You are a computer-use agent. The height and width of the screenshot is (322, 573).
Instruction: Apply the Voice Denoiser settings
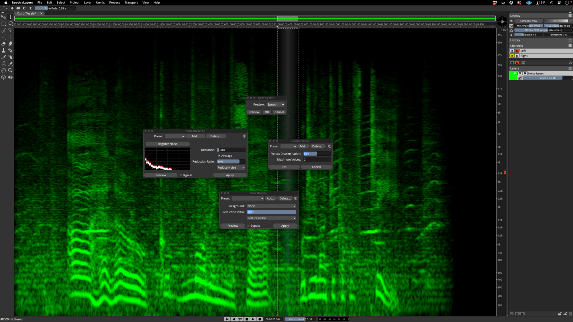285,226
